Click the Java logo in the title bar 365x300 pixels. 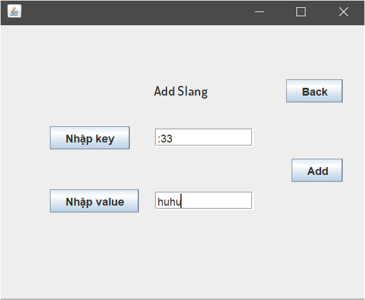tap(14, 11)
